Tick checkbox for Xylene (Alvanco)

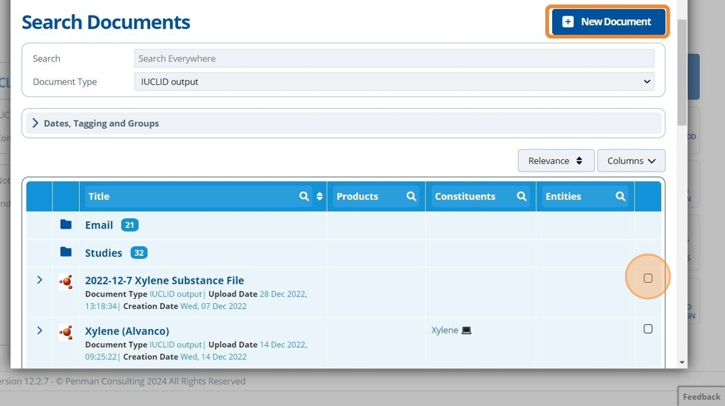pos(648,329)
